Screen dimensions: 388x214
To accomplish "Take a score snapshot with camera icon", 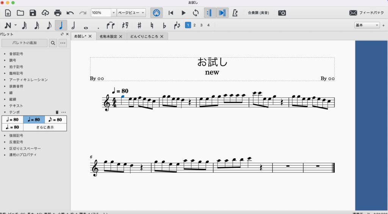I will (x=282, y=13).
